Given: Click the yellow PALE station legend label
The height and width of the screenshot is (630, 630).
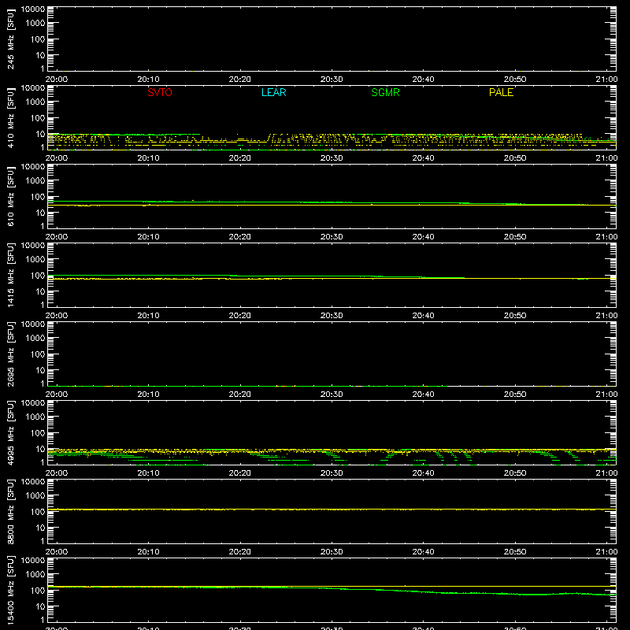Looking at the screenshot, I should coord(501,92).
